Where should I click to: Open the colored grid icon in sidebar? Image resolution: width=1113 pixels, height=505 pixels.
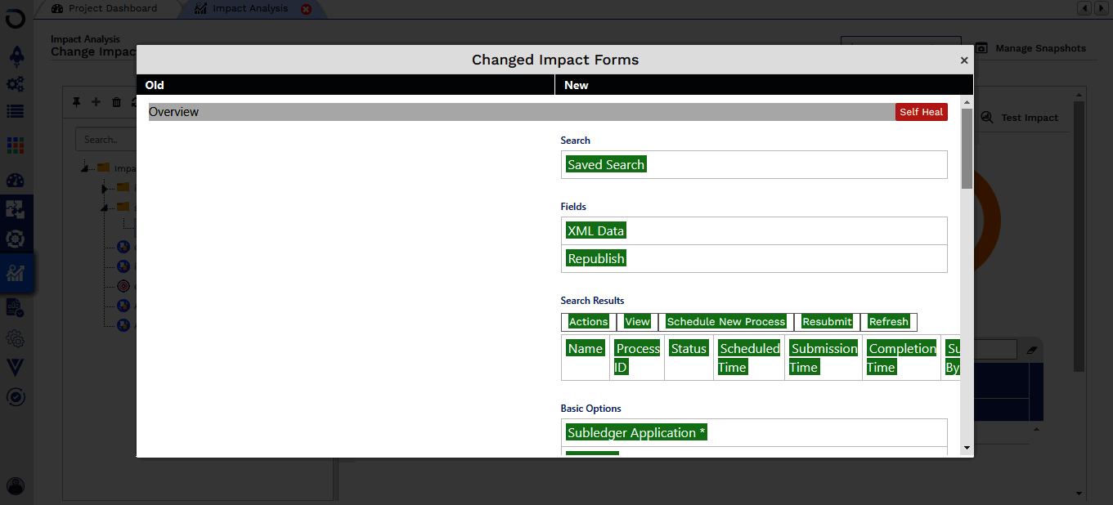coord(16,145)
